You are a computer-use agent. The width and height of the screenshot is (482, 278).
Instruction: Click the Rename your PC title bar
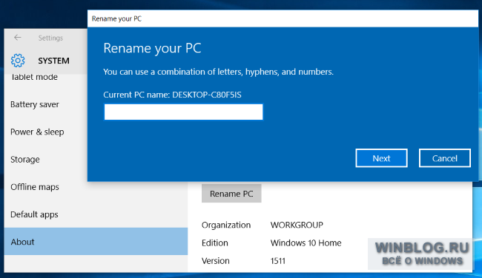tap(283, 18)
